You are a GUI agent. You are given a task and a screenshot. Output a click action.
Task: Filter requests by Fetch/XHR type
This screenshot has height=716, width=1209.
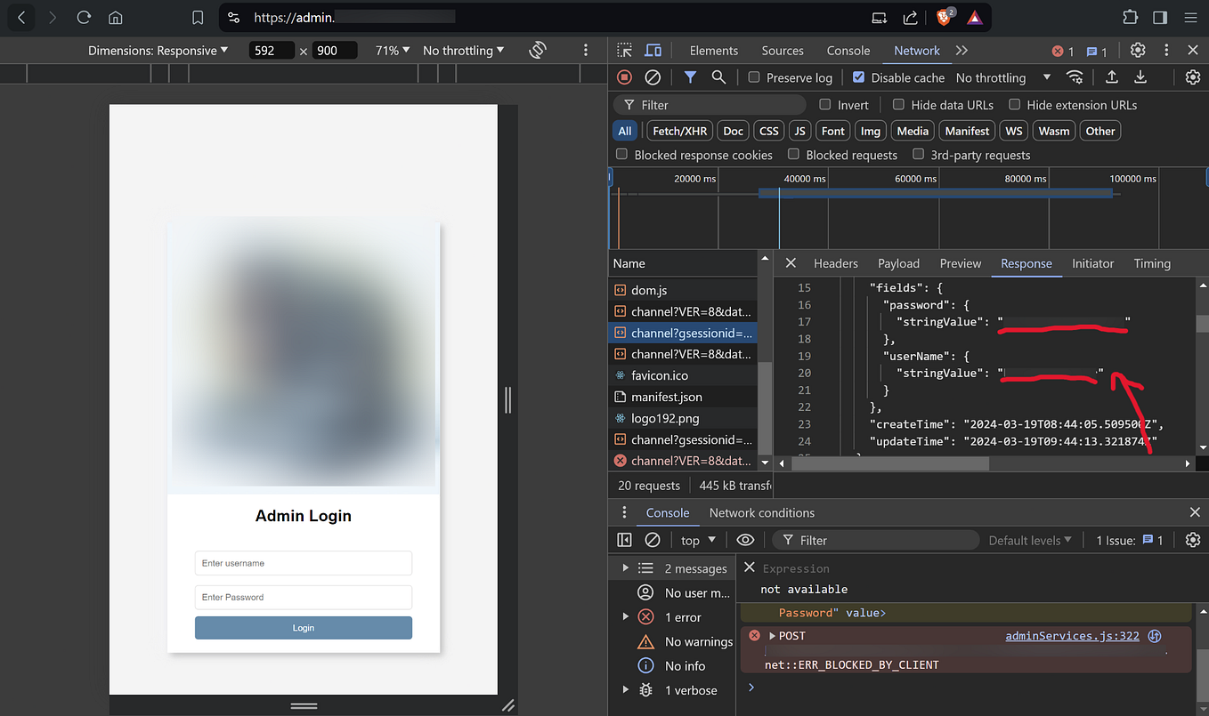click(x=679, y=131)
